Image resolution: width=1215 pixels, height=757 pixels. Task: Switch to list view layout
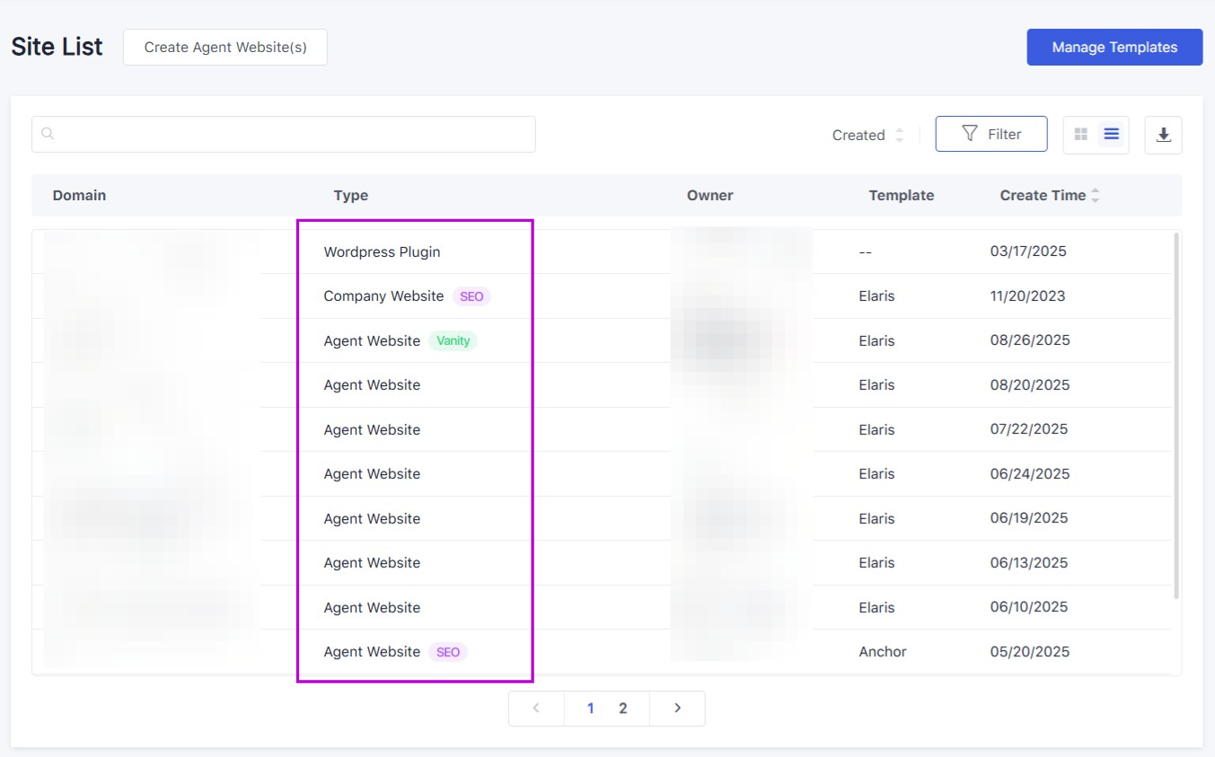[x=1112, y=135]
